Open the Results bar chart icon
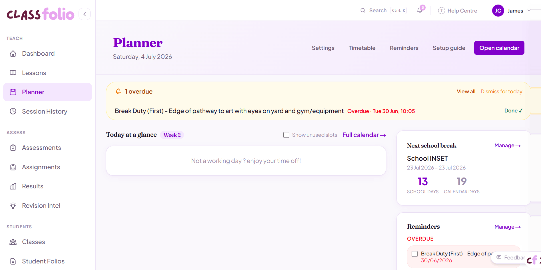541x270 pixels. point(13,186)
